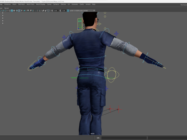Toggle use default material icon
The image size is (187, 140).
(x=14, y=10)
